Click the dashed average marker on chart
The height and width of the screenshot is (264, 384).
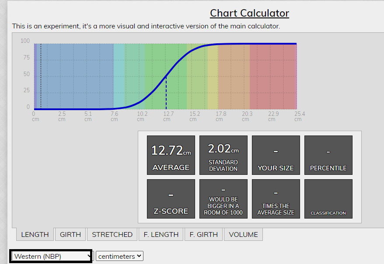[x=166, y=93]
